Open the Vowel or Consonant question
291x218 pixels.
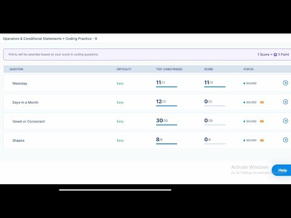tap(28, 121)
